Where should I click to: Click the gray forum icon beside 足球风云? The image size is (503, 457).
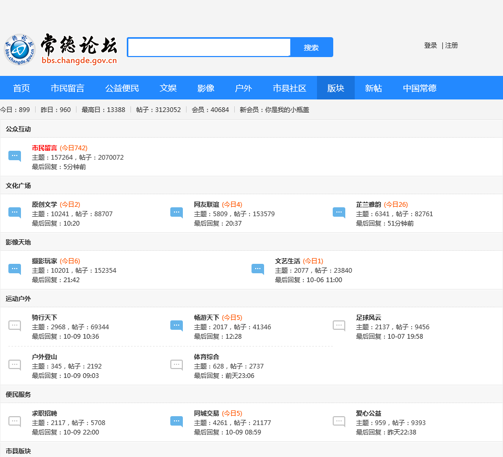(x=339, y=326)
